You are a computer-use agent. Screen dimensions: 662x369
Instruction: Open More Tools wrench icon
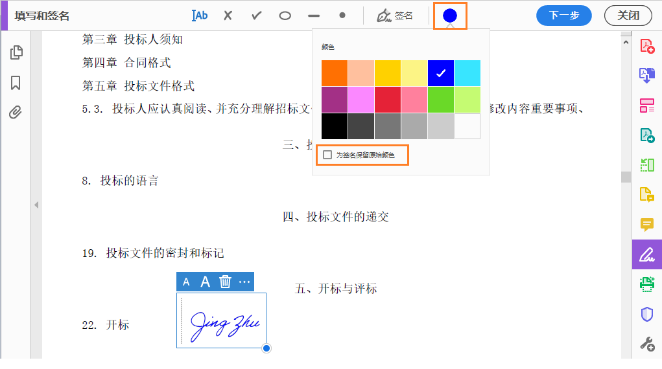point(647,344)
